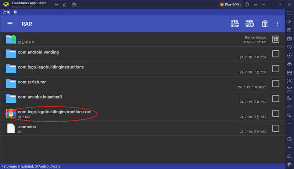Click the sidebar home icon
Viewport: 294px width, 169px height.
pyautogui.click(x=289, y=156)
